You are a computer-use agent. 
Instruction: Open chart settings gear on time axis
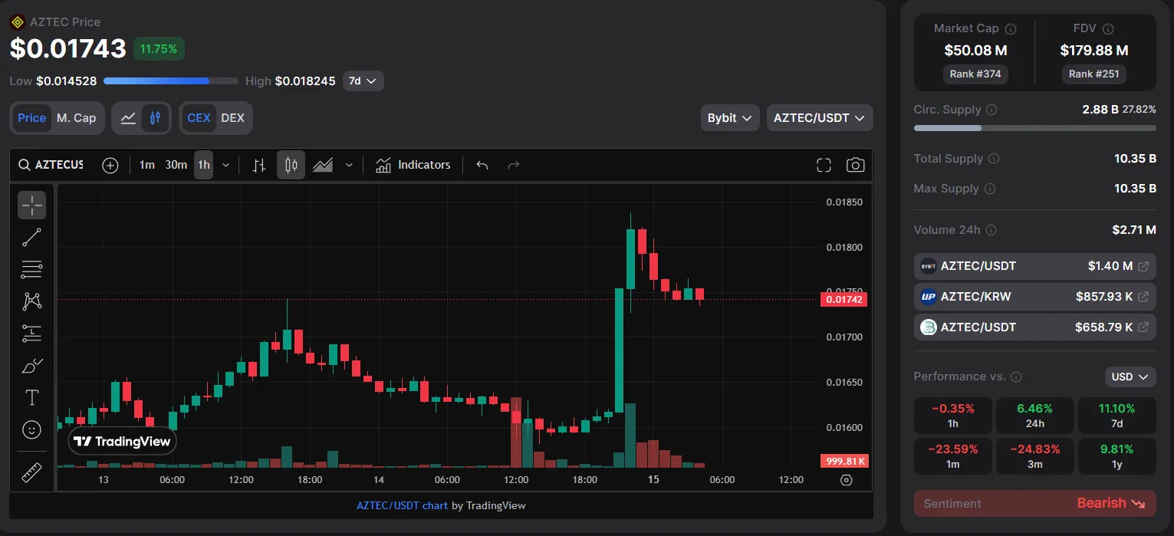[847, 480]
